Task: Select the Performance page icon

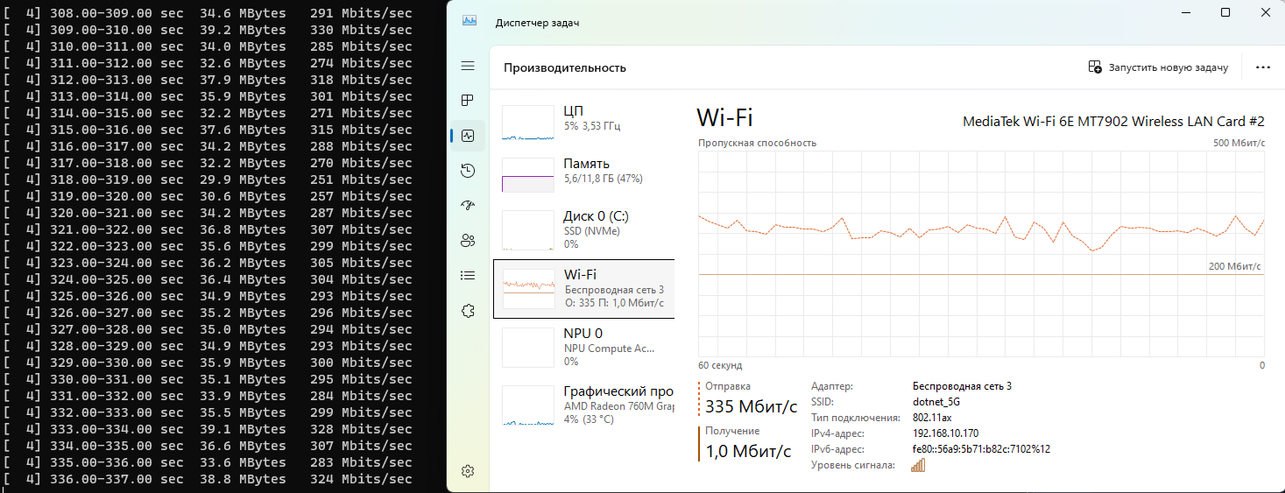Action: [468, 136]
